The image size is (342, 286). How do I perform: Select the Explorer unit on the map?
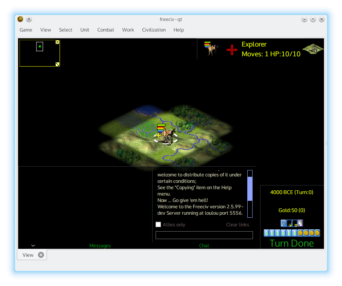tap(166, 136)
